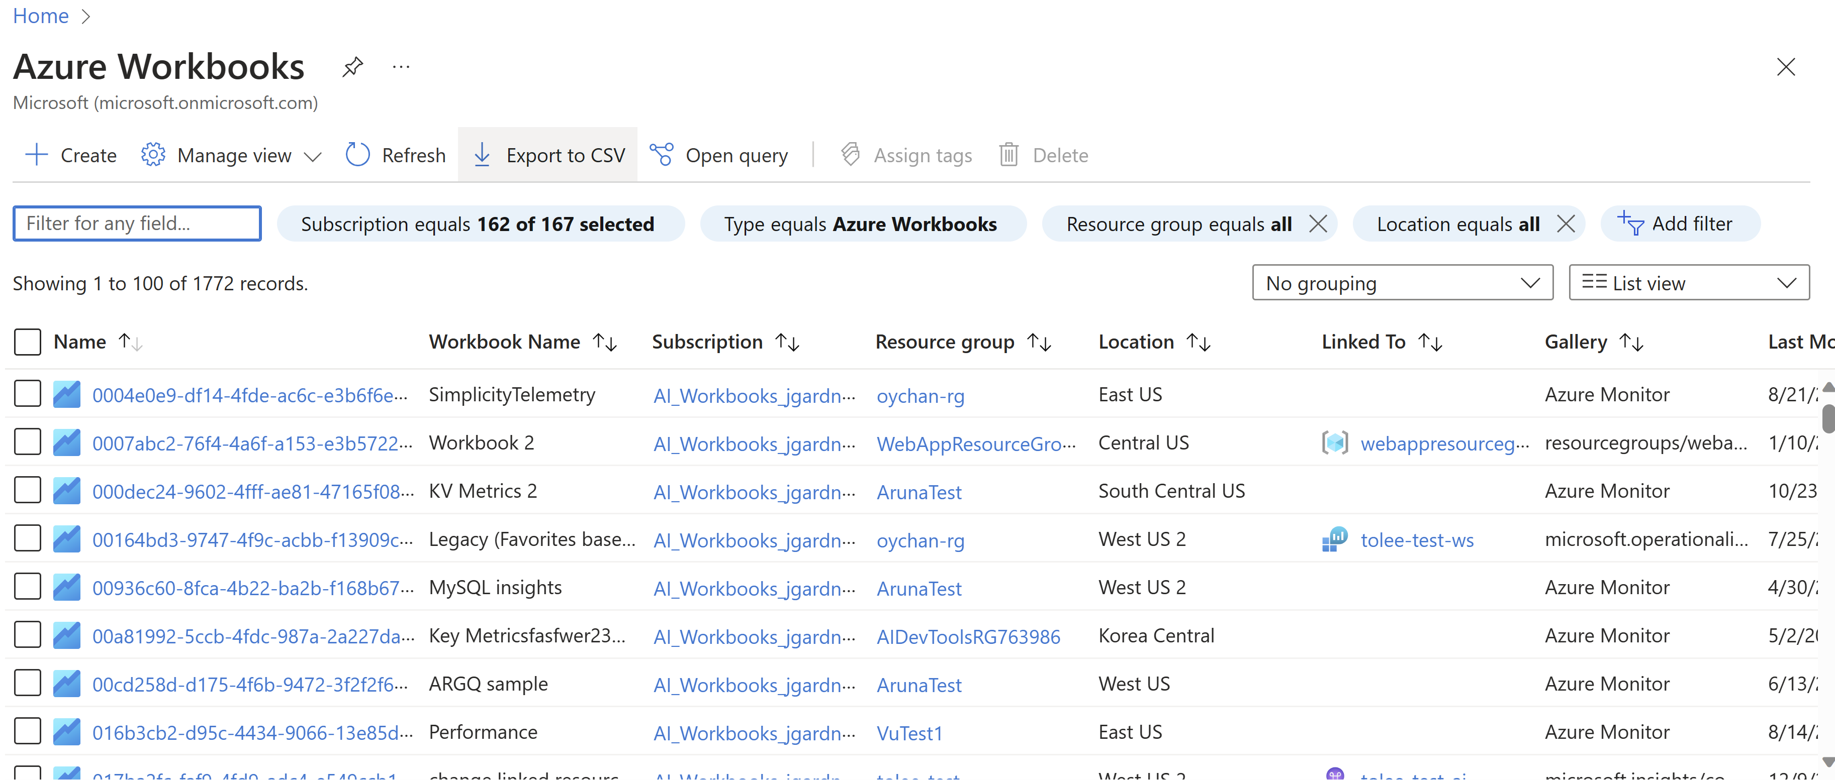Click the Delete trash icon
This screenshot has width=1835, height=780.
1008,154
